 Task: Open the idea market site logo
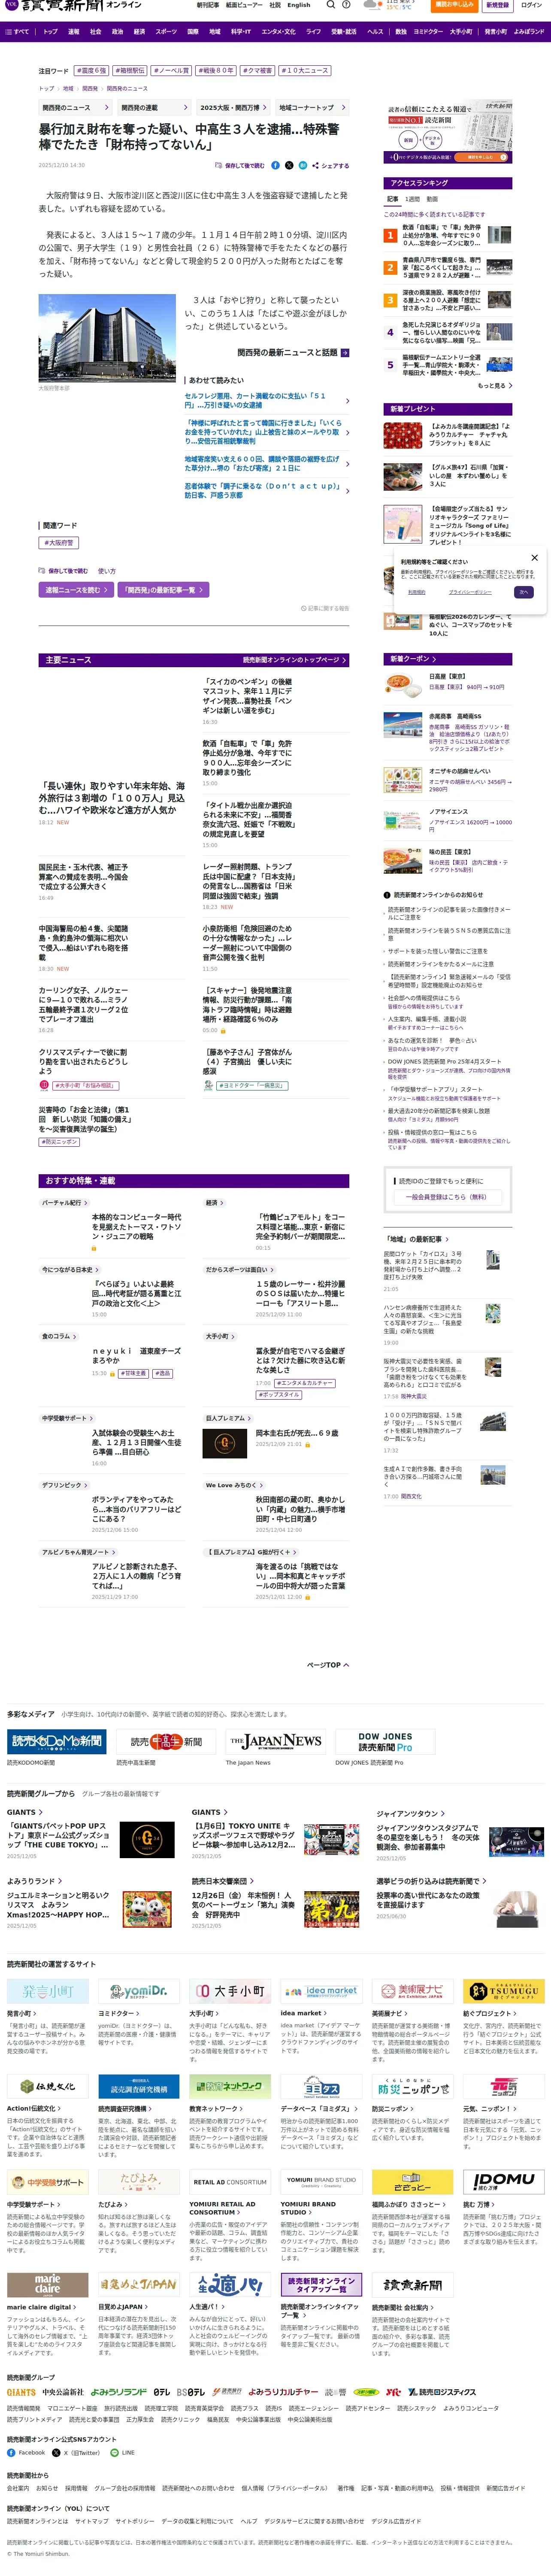click(x=321, y=1991)
